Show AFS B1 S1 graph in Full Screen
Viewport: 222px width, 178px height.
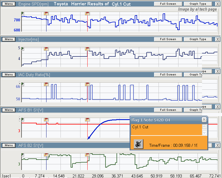click(x=168, y=110)
